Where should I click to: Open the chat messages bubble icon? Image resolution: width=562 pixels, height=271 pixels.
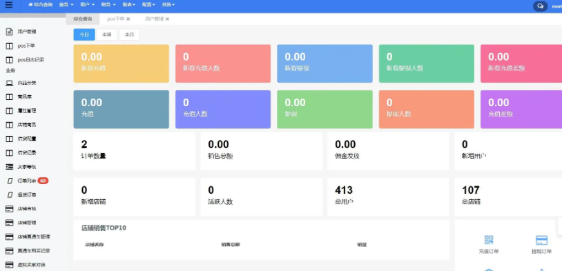click(x=540, y=6)
